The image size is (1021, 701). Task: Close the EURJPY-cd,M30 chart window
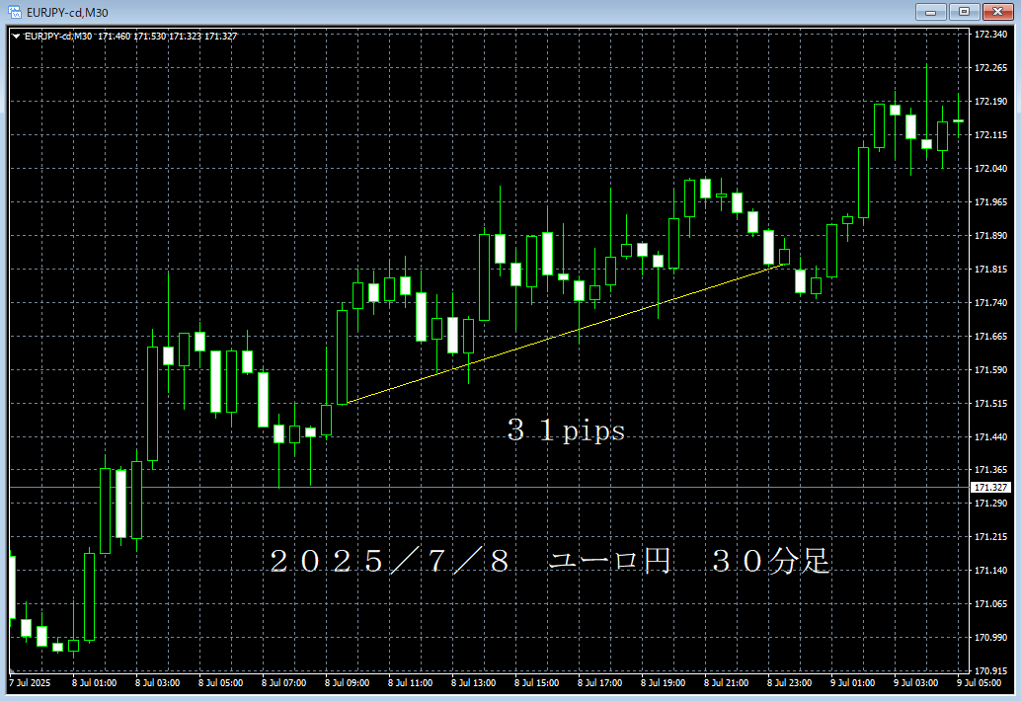(x=995, y=12)
